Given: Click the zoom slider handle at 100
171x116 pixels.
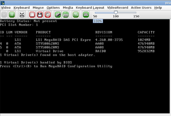Looking at the screenshot, I should pyautogui.click(x=116, y=12).
